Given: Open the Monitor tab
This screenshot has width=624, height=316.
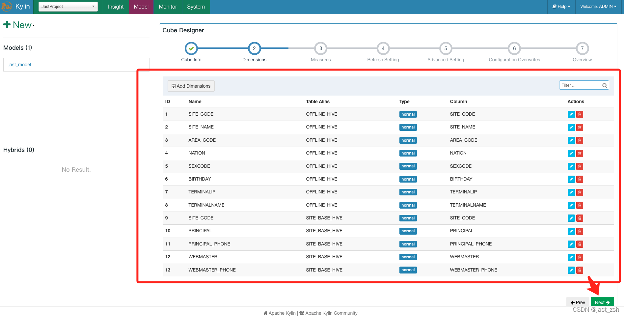Looking at the screenshot, I should pyautogui.click(x=168, y=7).
